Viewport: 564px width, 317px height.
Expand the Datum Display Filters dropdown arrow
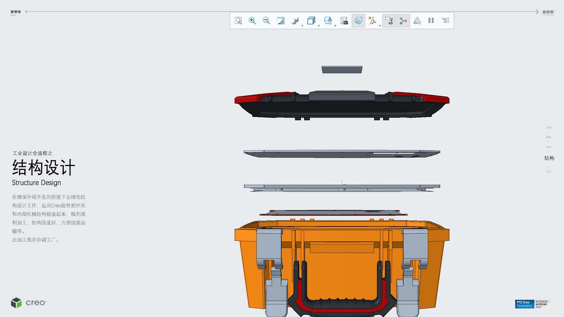tap(380, 26)
